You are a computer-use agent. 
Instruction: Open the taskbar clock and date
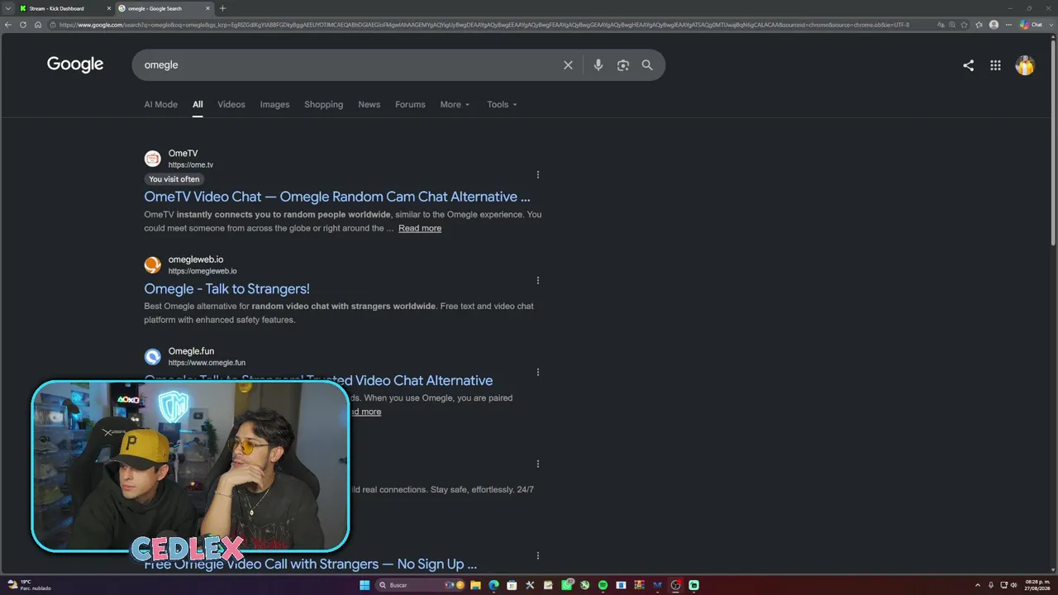[x=1037, y=585]
